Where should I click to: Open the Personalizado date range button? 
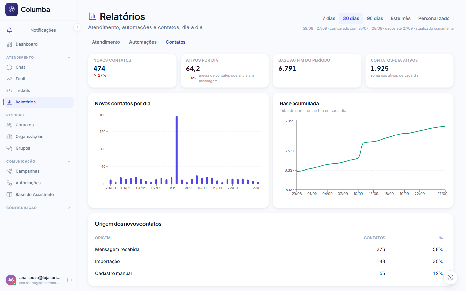click(x=434, y=18)
